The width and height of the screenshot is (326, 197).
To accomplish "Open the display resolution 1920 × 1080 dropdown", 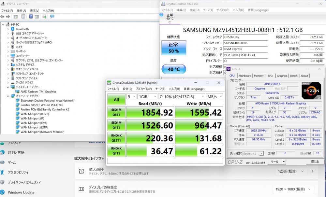I will pyautogui.click(x=293, y=189).
